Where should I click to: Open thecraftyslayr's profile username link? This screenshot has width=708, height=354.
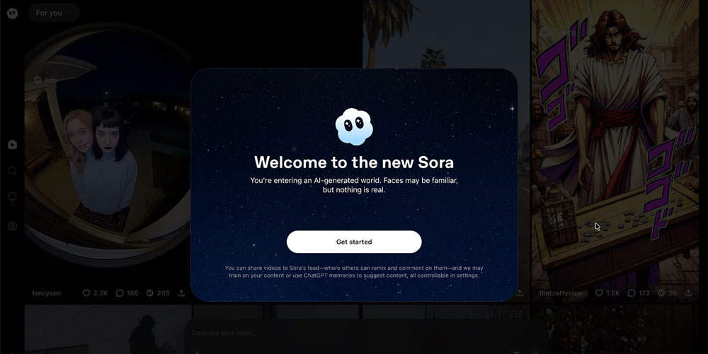pos(561,293)
